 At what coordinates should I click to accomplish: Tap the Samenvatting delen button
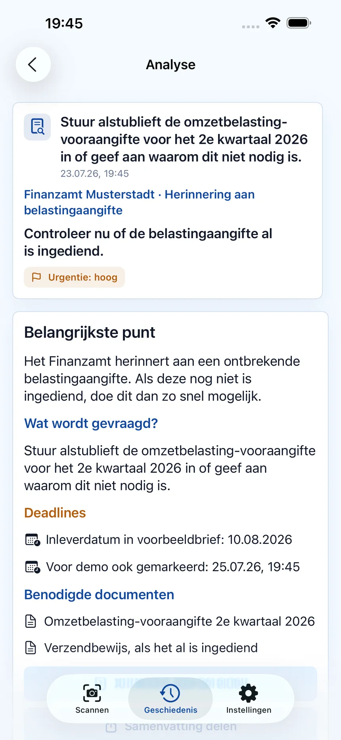click(x=170, y=727)
